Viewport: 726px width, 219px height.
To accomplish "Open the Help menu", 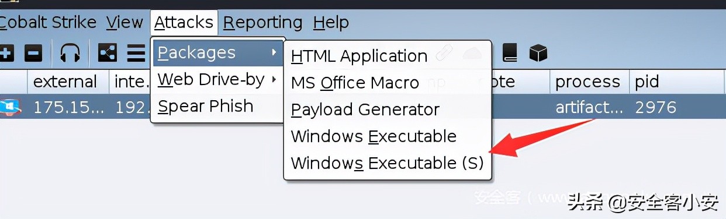I will click(x=331, y=23).
